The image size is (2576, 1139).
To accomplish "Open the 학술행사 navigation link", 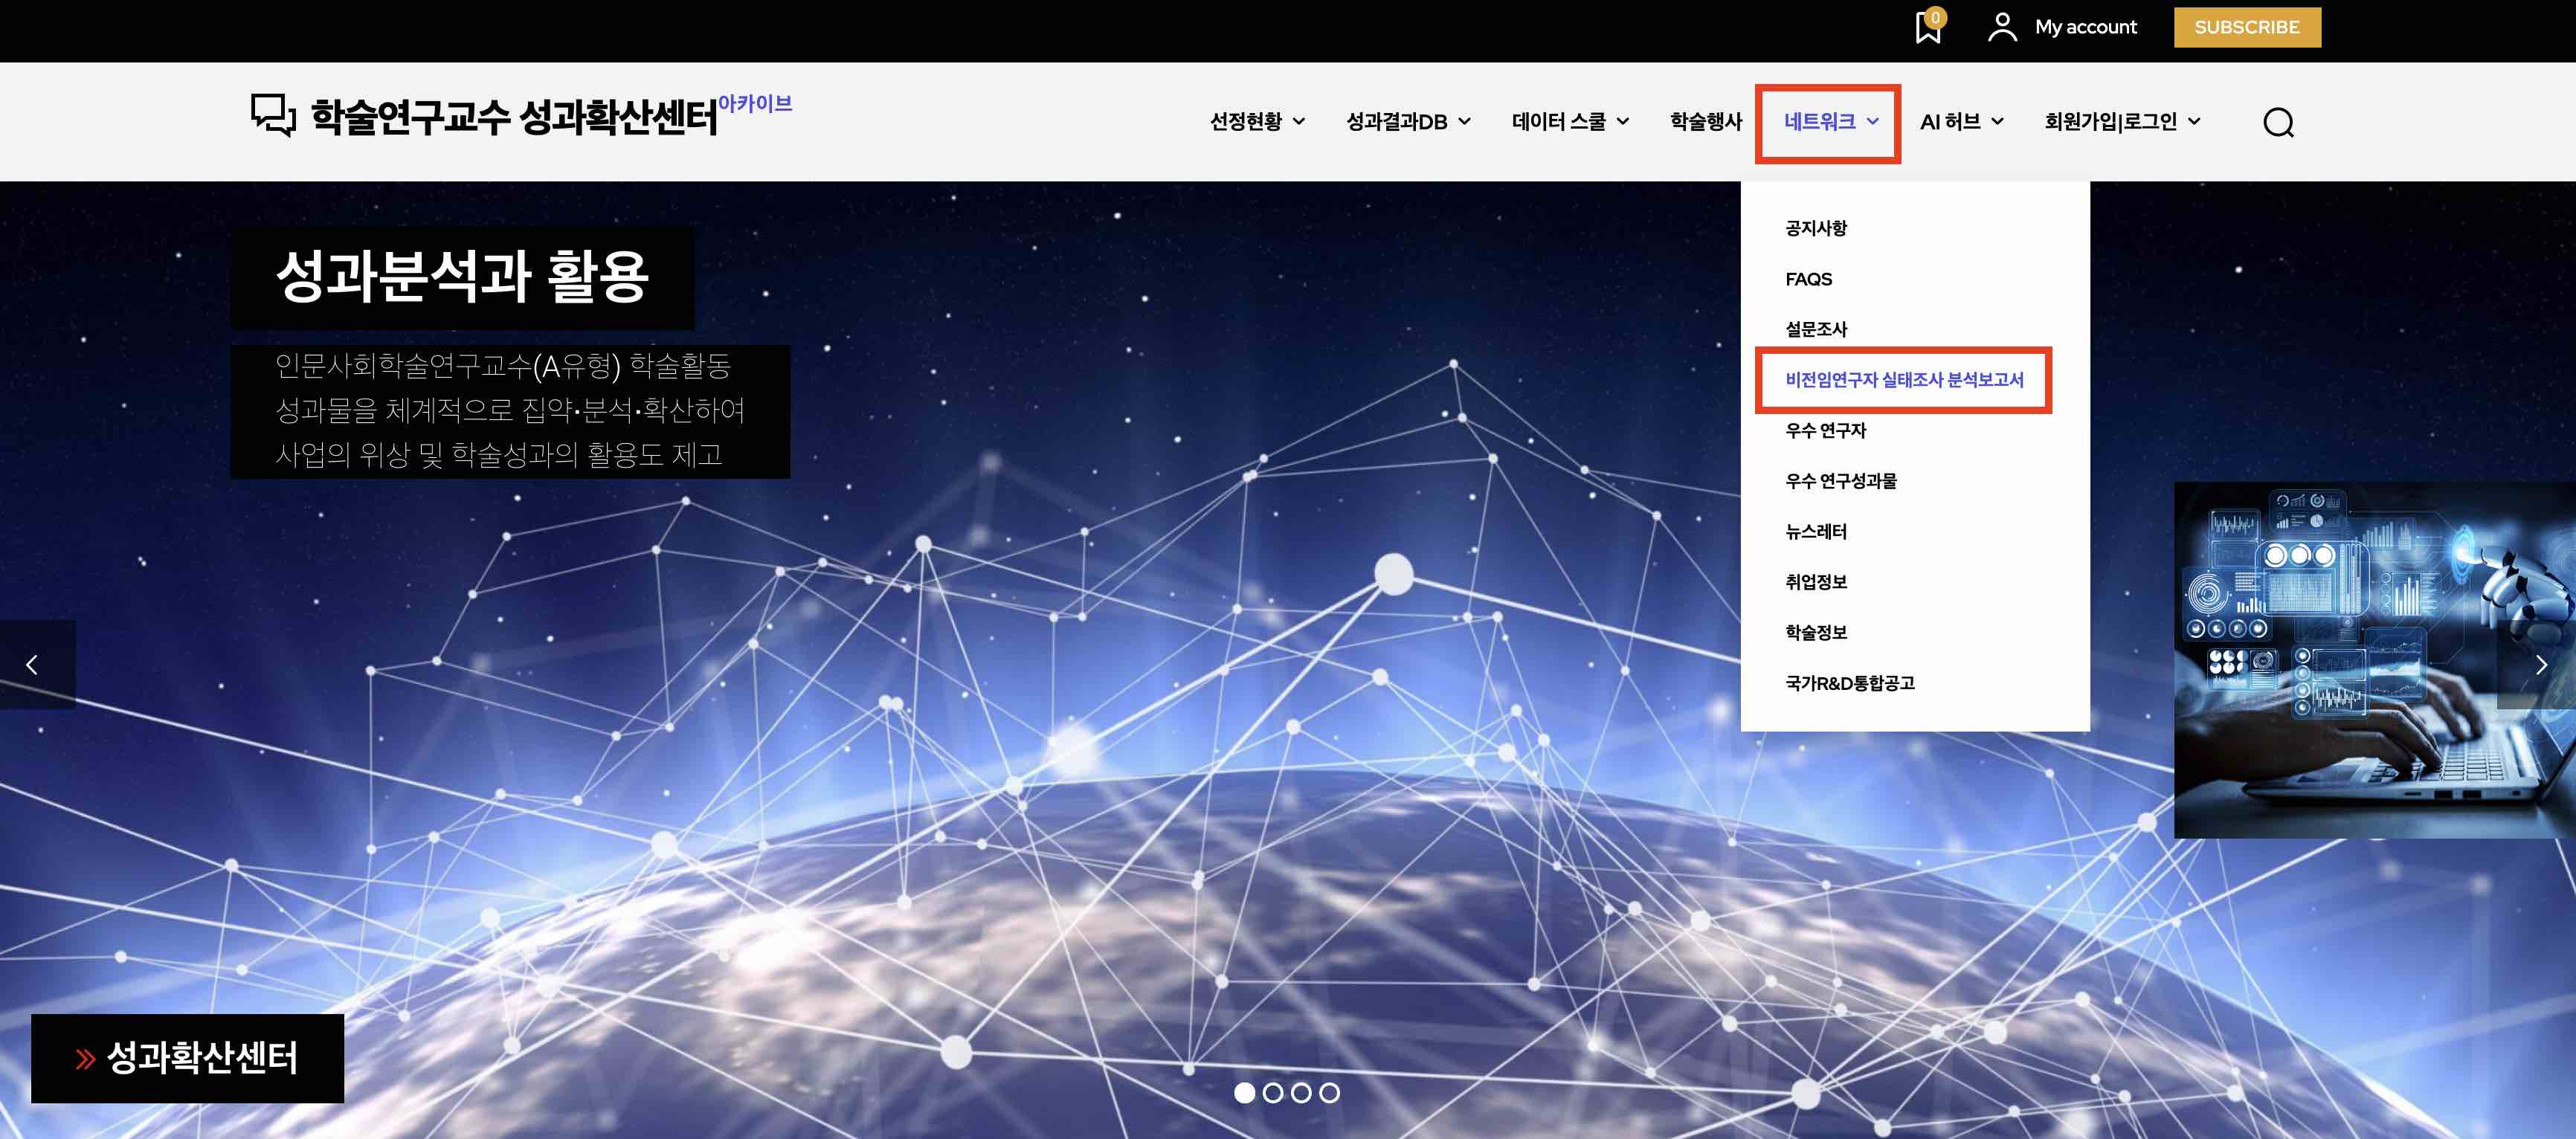I will point(1705,122).
